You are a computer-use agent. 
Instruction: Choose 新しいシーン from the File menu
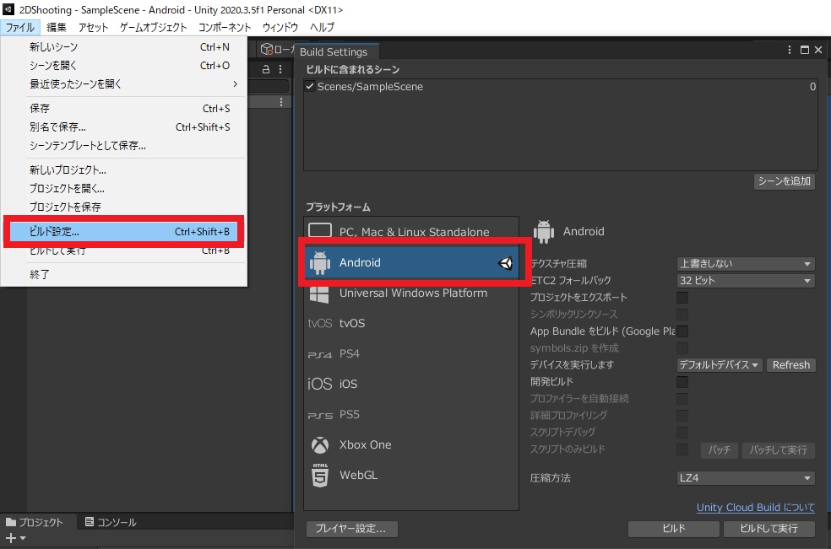[x=124, y=47]
